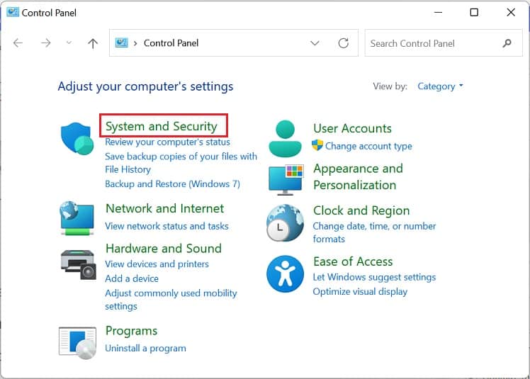Open Ease of Access
Viewport: 530px width, 379px height.
(x=353, y=261)
